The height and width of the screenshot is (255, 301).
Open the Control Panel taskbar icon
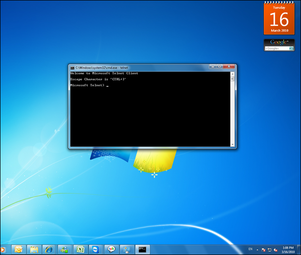point(127,250)
